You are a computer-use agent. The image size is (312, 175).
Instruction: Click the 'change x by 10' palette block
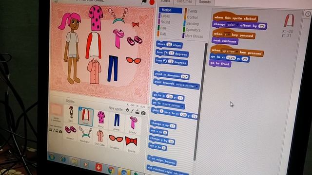pyautogui.click(x=163, y=124)
